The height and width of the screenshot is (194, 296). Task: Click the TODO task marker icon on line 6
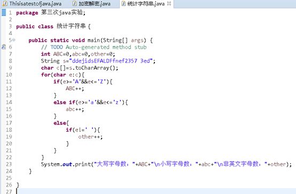coord(4,47)
